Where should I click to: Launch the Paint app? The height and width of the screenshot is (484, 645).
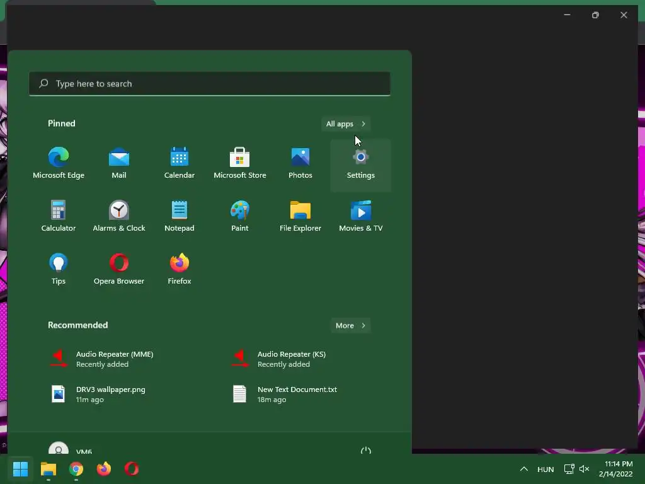pos(240,217)
